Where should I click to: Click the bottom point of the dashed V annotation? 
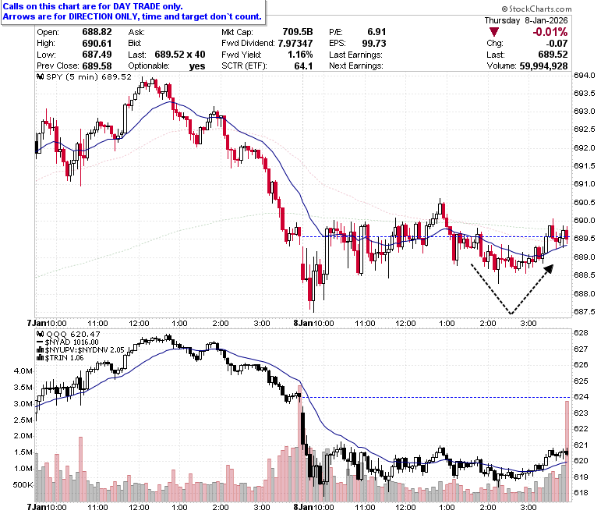(x=511, y=313)
